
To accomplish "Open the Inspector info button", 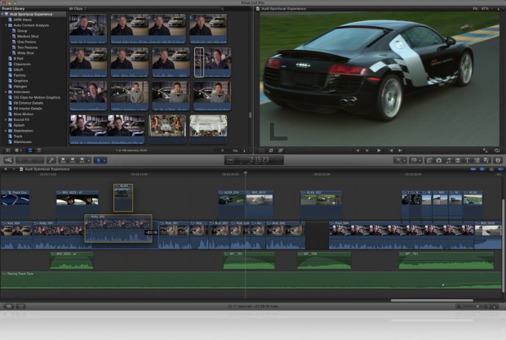I will click(x=498, y=160).
